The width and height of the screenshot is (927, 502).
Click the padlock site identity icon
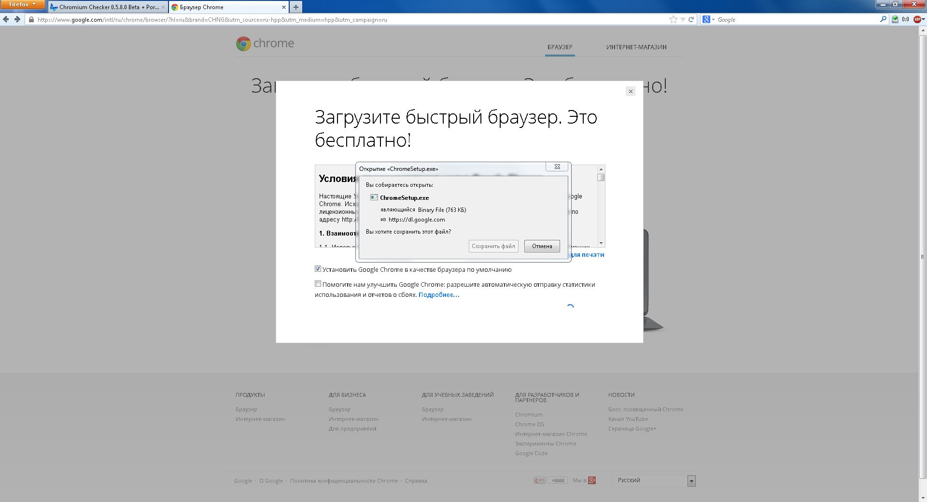point(31,20)
